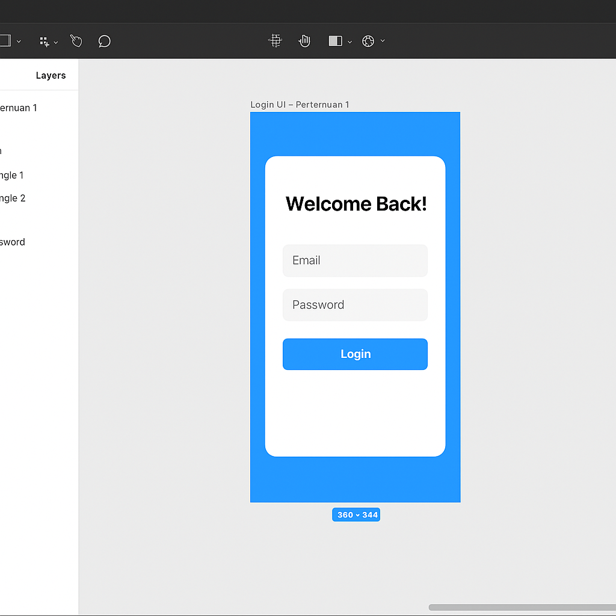Select the hand tool in left toolbar
This screenshot has width=616, height=616.
click(76, 41)
